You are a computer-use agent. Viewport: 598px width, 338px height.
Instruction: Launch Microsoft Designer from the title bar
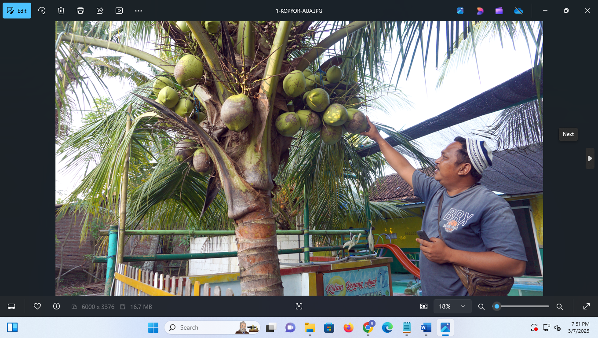[x=480, y=11]
